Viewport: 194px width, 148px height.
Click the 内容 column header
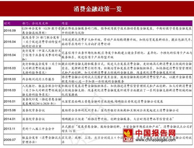[65, 23]
